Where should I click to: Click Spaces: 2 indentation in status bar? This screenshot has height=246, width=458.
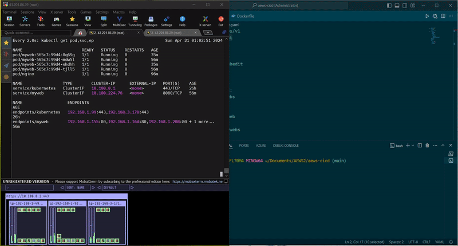[x=396, y=242]
